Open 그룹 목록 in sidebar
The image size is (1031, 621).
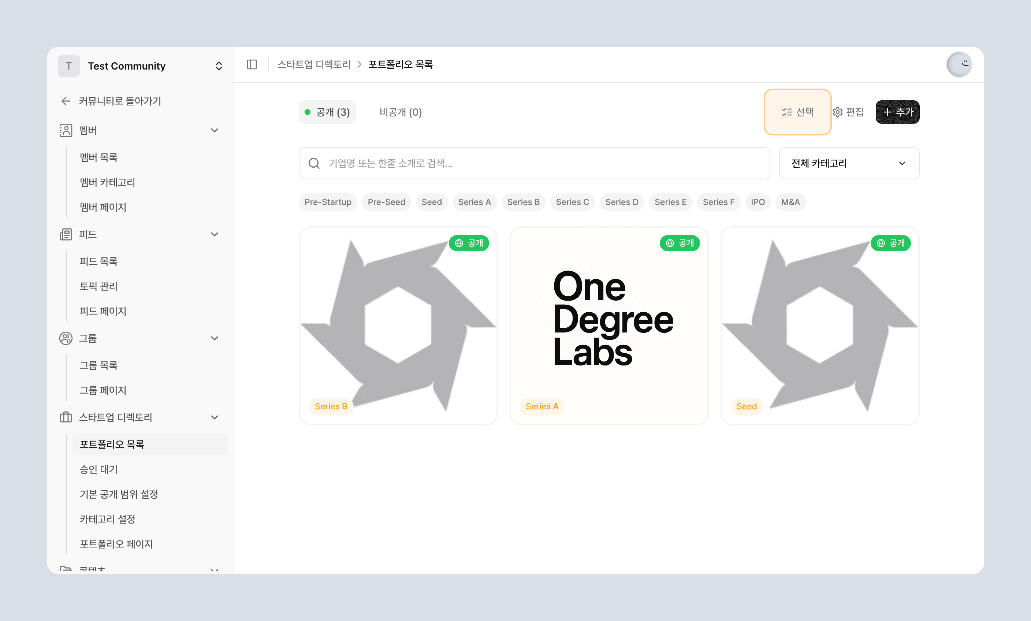[99, 365]
